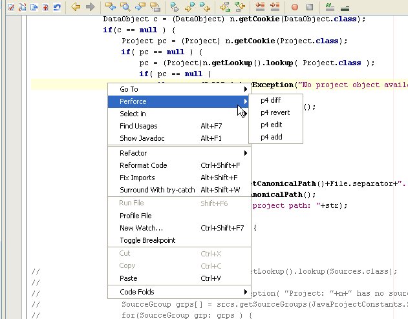The image size is (408, 319).
Task: Stop macro recording with the gray square icon
Action: (x=310, y=7)
